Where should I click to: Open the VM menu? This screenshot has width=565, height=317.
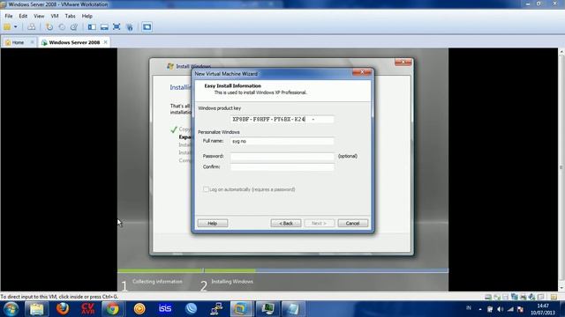click(55, 16)
